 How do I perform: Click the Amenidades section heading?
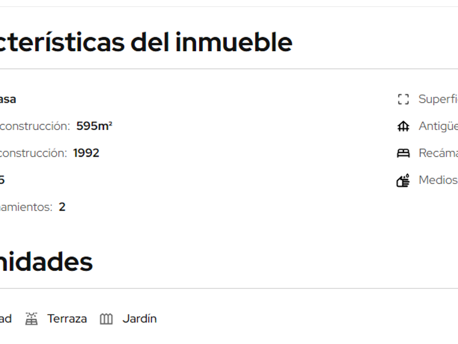(x=46, y=262)
